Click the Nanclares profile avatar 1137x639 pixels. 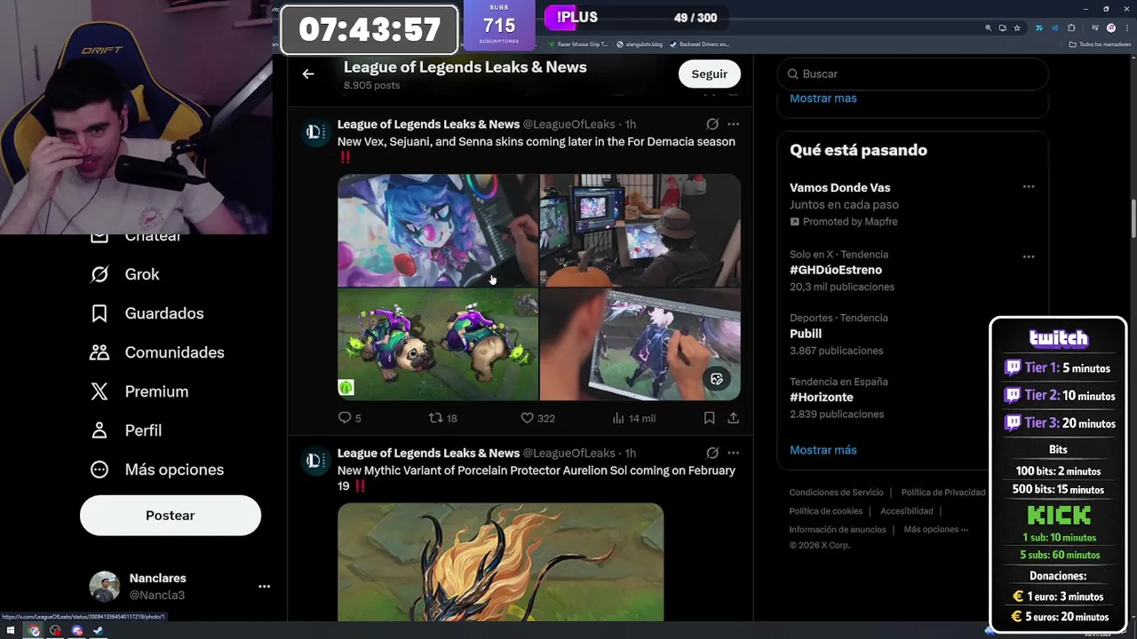(104, 587)
